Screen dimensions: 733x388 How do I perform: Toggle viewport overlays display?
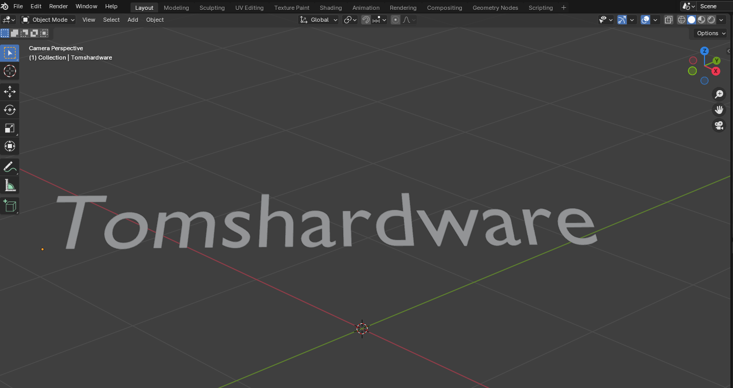click(645, 20)
